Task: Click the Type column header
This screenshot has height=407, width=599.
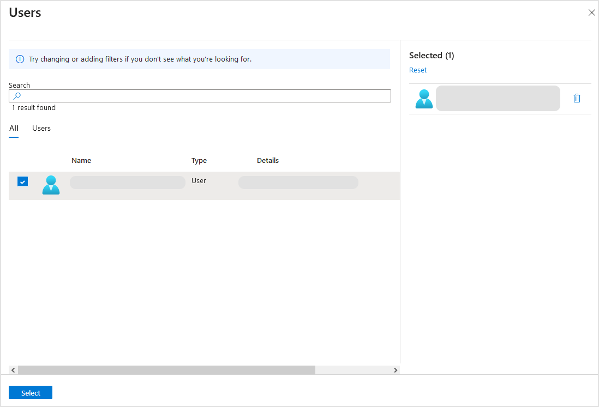Action: 199,160
